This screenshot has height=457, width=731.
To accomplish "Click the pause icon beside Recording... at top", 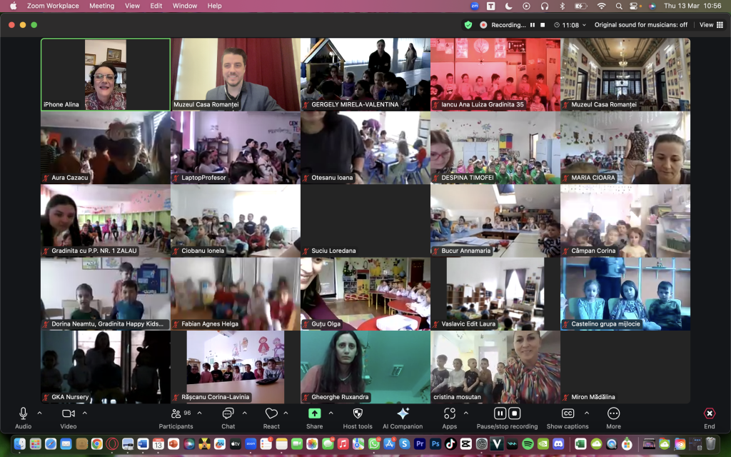I will 532,25.
